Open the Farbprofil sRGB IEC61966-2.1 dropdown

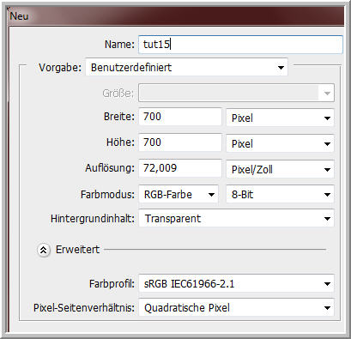tap(236, 284)
